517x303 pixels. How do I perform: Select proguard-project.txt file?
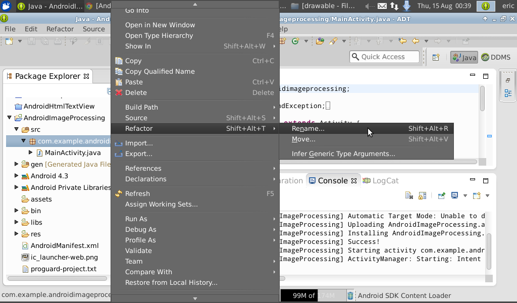(64, 269)
